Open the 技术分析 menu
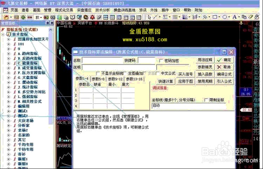Image resolution: width=263 pixels, height=169 pixels. point(102,10)
